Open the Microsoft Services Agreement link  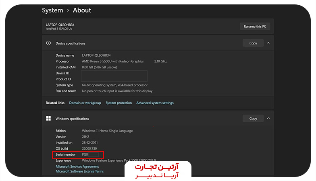[77, 167]
